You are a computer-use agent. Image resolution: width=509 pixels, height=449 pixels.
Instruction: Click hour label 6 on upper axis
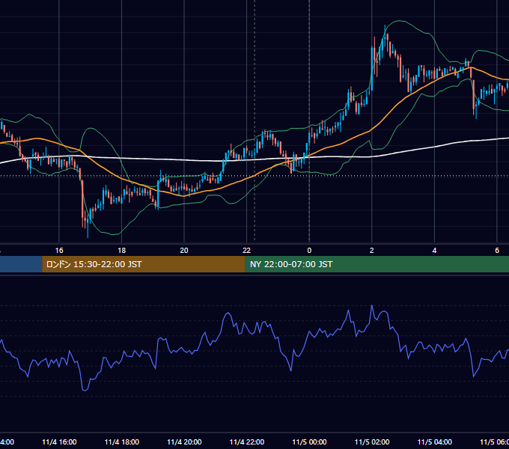[497, 251]
